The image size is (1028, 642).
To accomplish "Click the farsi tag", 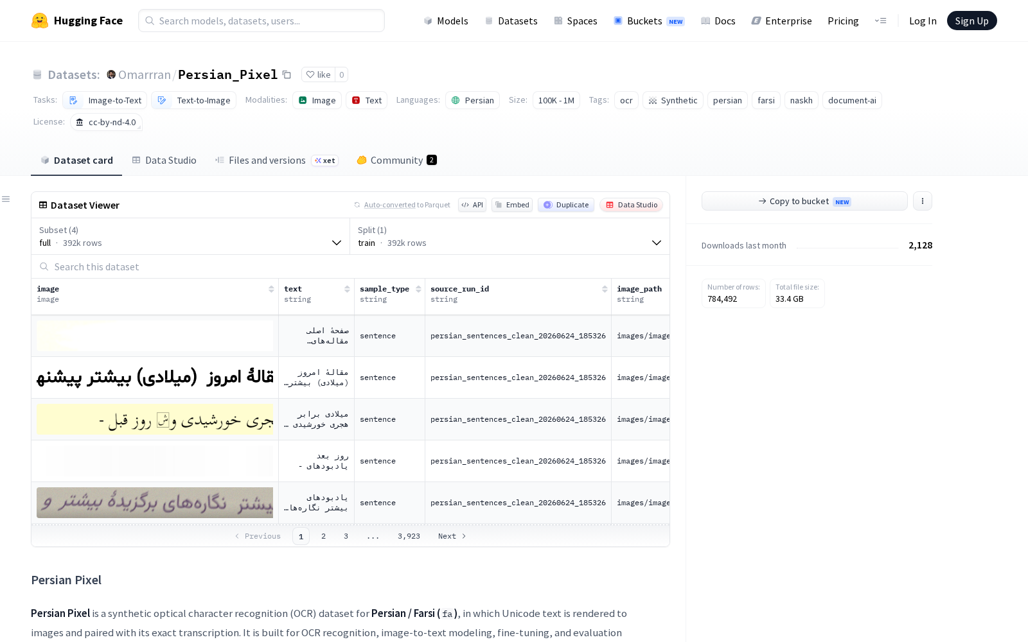I will click(766, 100).
